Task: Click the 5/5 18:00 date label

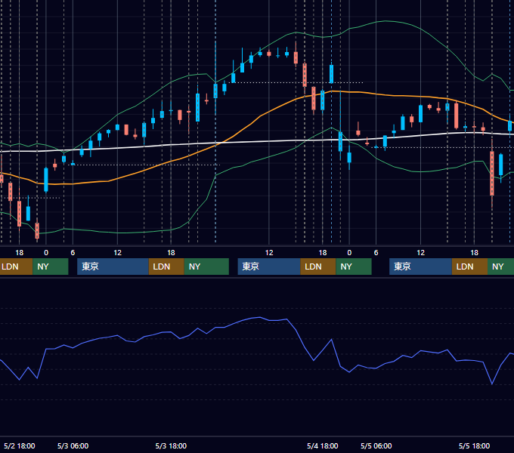Action: (474, 445)
